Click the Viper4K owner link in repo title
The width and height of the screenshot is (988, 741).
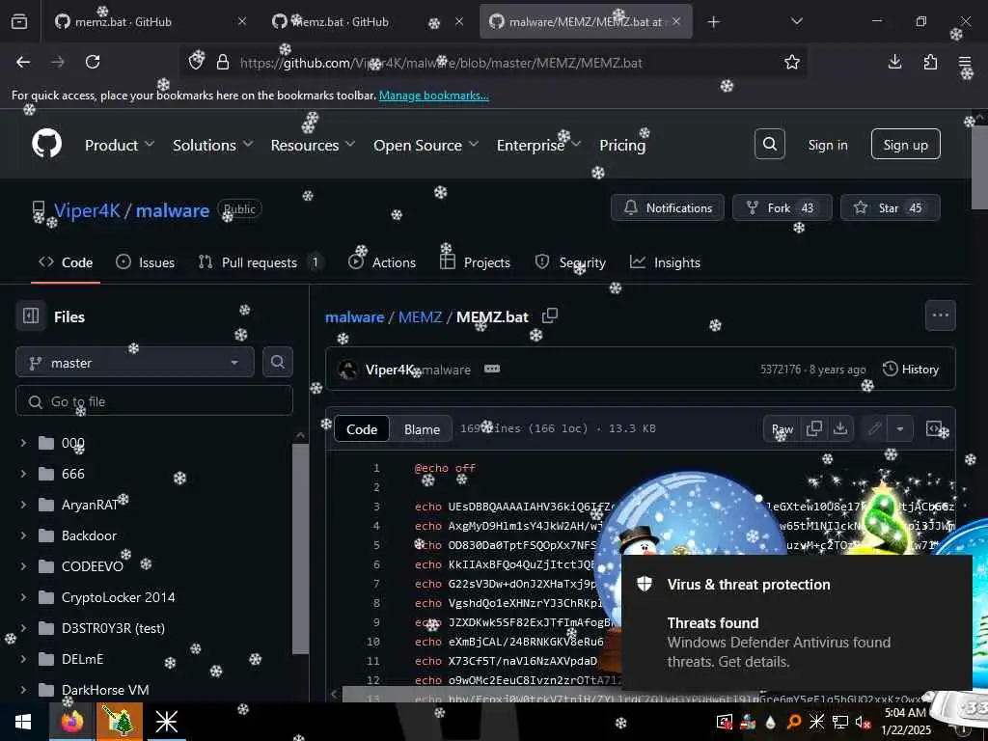pos(87,209)
